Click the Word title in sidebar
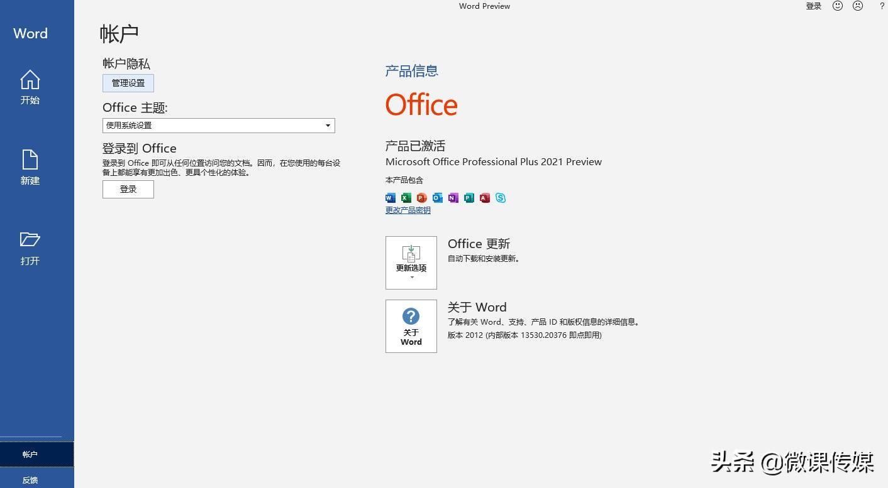Viewport: 888px width, 488px height. coord(30,33)
